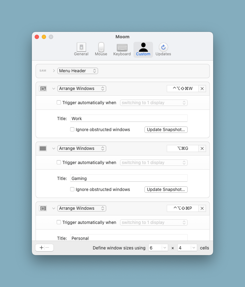Open the grid rows combo box showing 4
This screenshot has width=245, height=287.
click(x=187, y=248)
